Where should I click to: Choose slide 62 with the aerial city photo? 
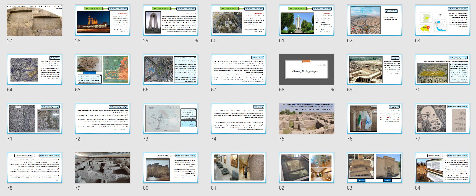(x=375, y=20)
